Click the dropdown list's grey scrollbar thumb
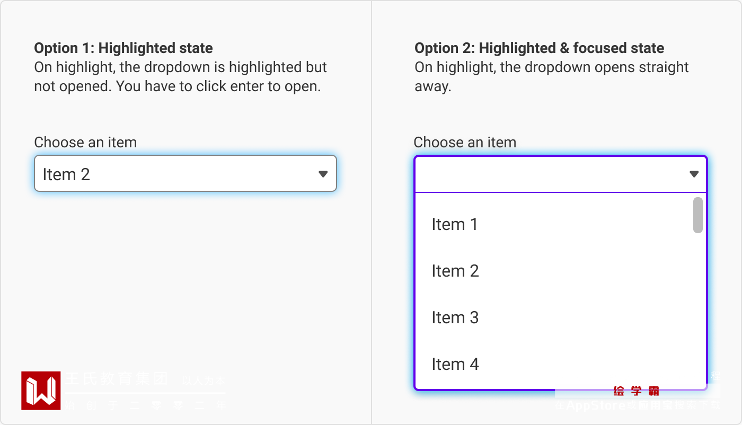742x425 pixels. click(x=698, y=215)
